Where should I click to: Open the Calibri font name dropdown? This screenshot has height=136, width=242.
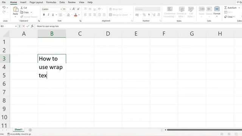[61, 9]
